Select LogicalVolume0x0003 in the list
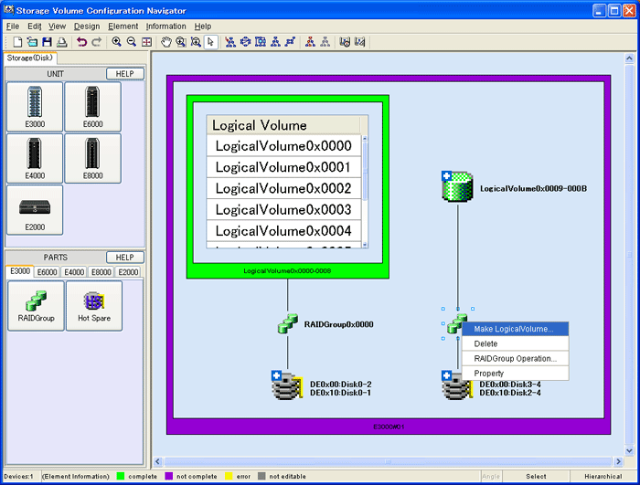The width and height of the screenshot is (640, 485). (x=283, y=209)
